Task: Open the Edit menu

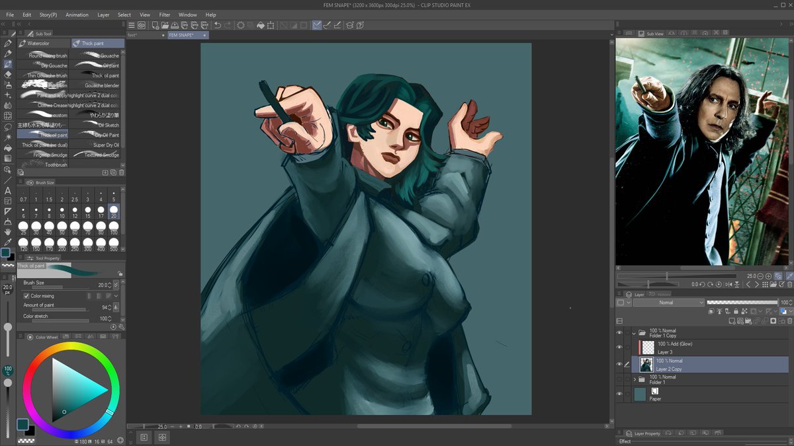Action: coord(26,15)
